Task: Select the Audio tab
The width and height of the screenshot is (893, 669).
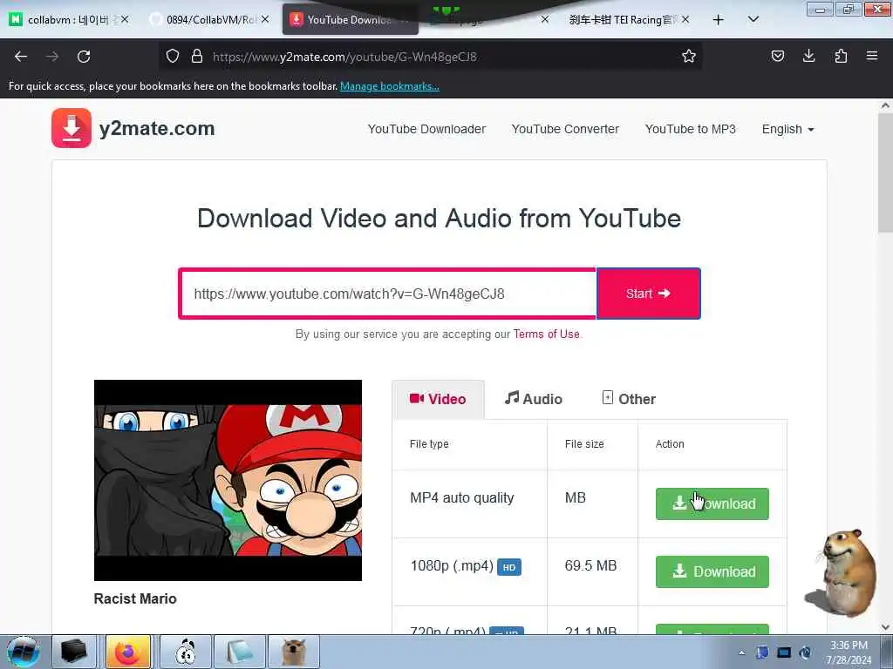Action: point(534,399)
